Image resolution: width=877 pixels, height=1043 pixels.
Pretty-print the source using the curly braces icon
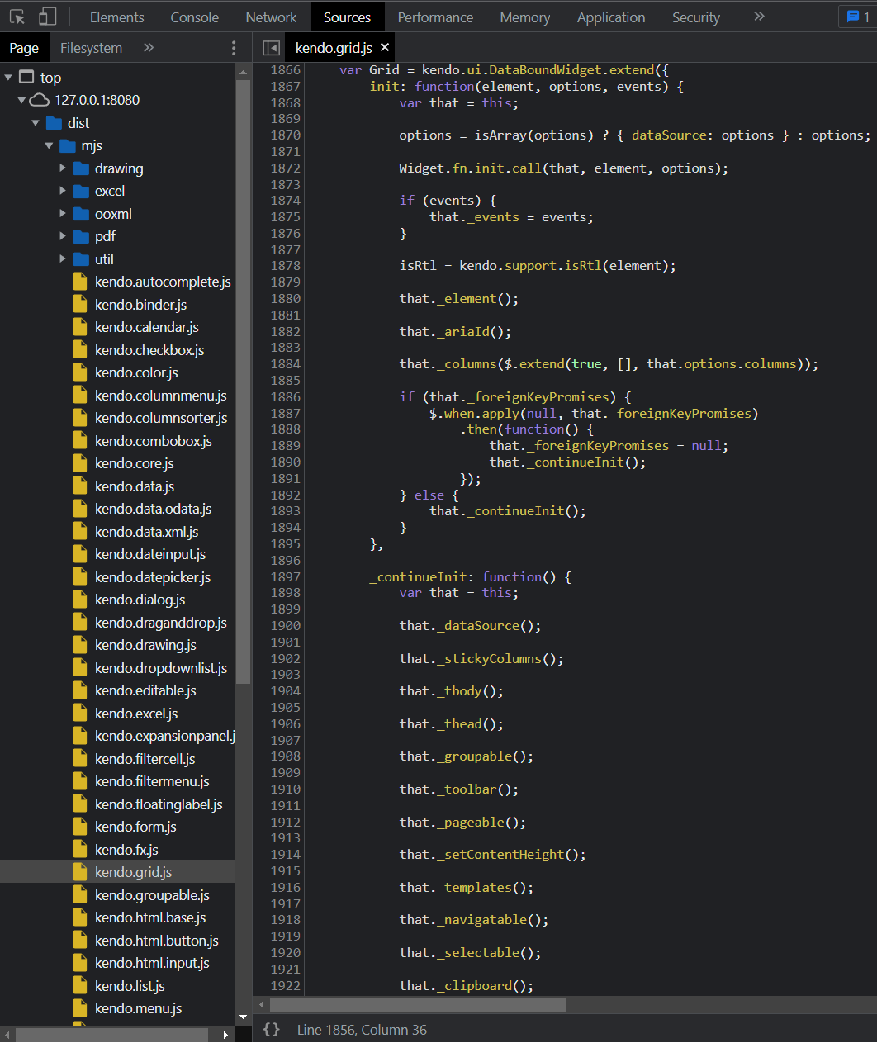(273, 1029)
